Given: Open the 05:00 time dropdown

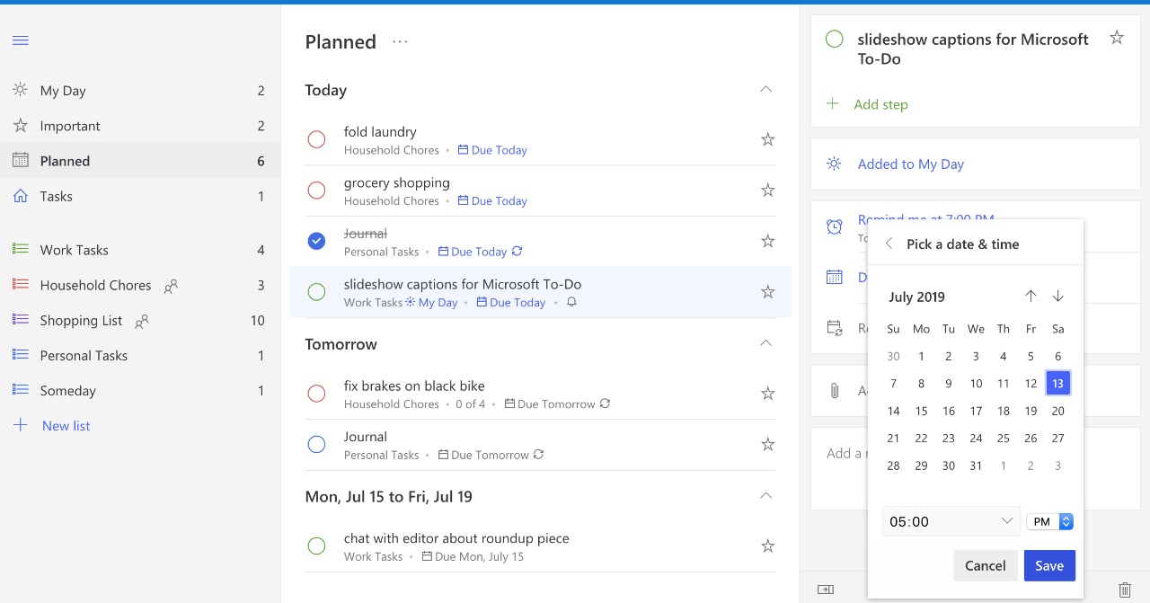Looking at the screenshot, I should (951, 520).
